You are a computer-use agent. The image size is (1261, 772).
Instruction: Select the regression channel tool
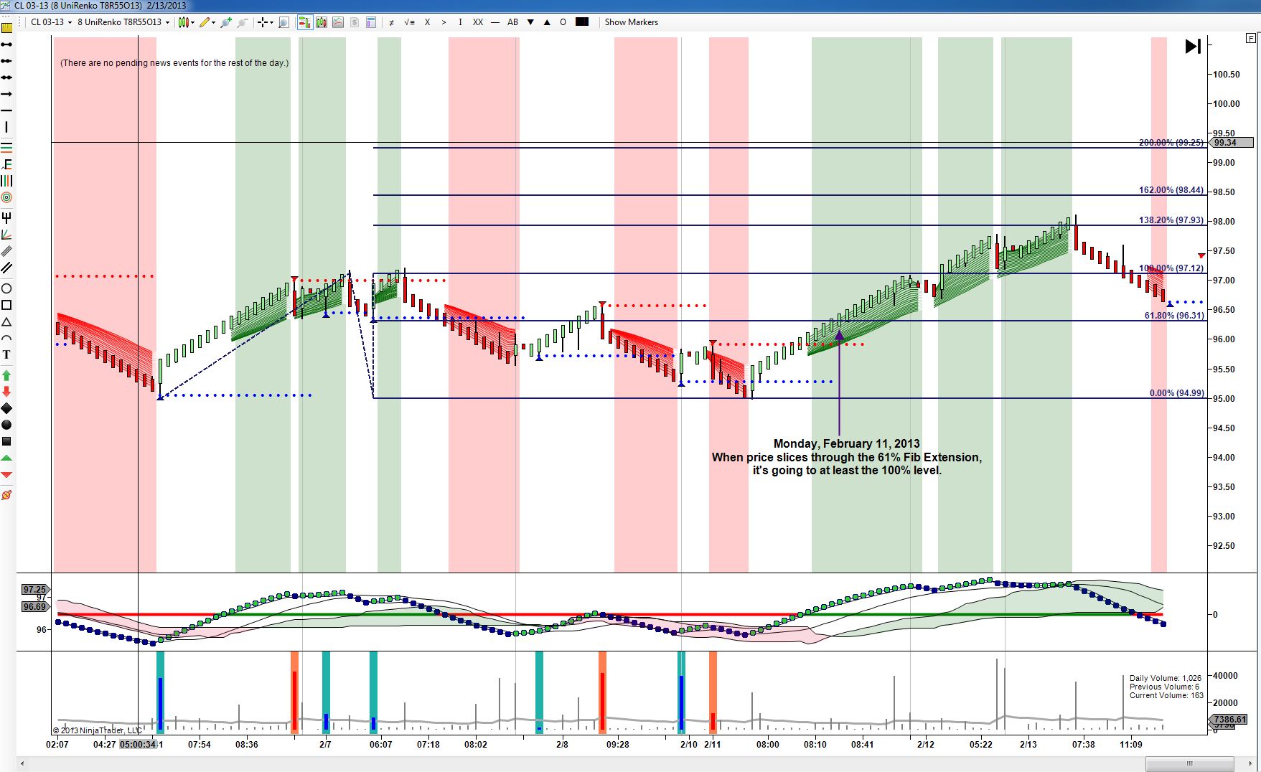pyautogui.click(x=6, y=251)
